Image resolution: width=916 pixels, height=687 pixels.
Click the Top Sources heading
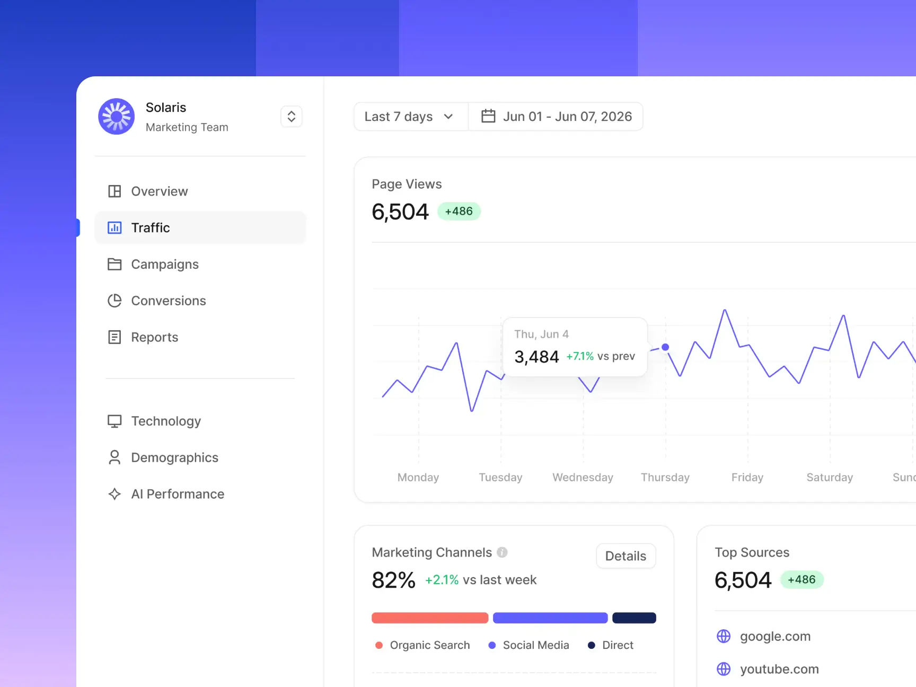coord(752,552)
